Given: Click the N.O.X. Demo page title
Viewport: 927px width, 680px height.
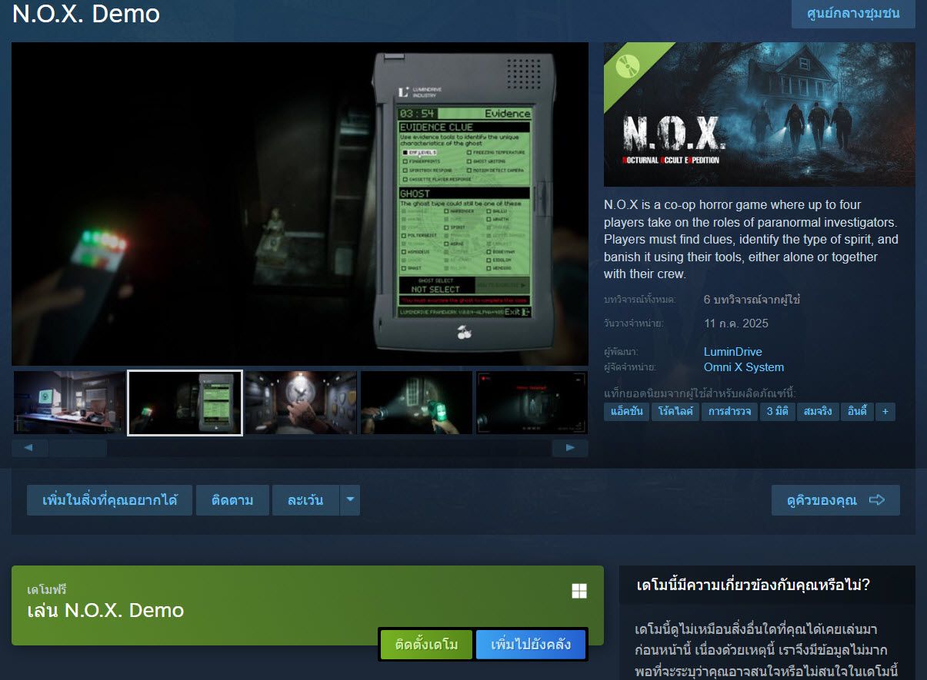Looking at the screenshot, I should click(x=86, y=14).
